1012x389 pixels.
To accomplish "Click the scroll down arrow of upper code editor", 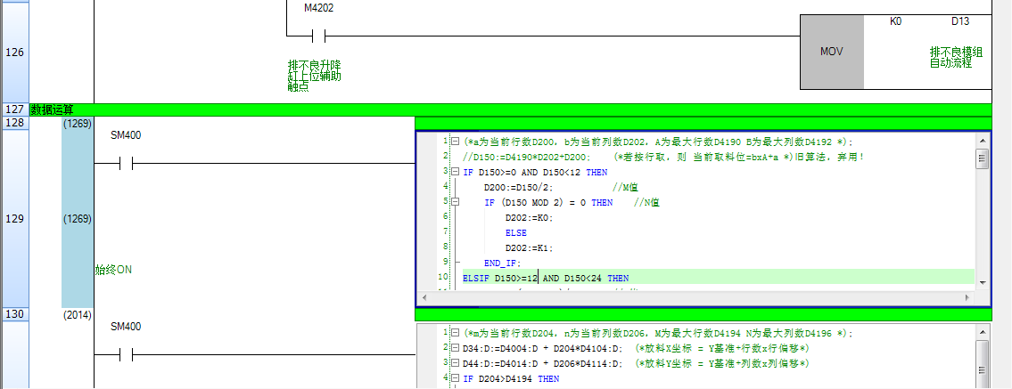I will pyautogui.click(x=982, y=281).
